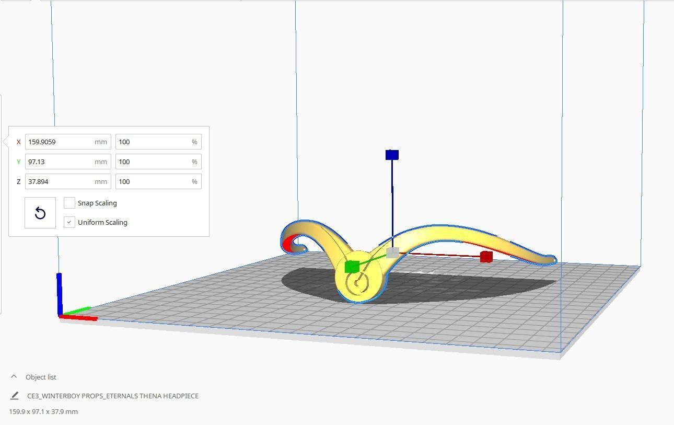Select the red X-axis scale handle
The image size is (674, 425).
click(486, 257)
